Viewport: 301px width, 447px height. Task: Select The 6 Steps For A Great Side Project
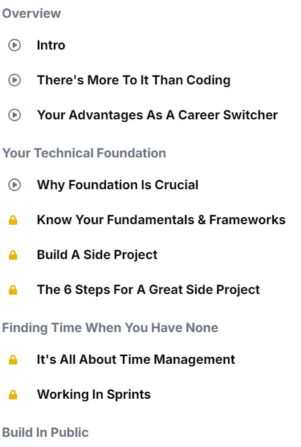(148, 290)
